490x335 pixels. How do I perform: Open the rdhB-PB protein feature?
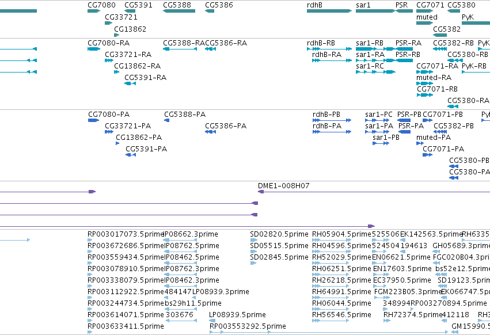332,121
